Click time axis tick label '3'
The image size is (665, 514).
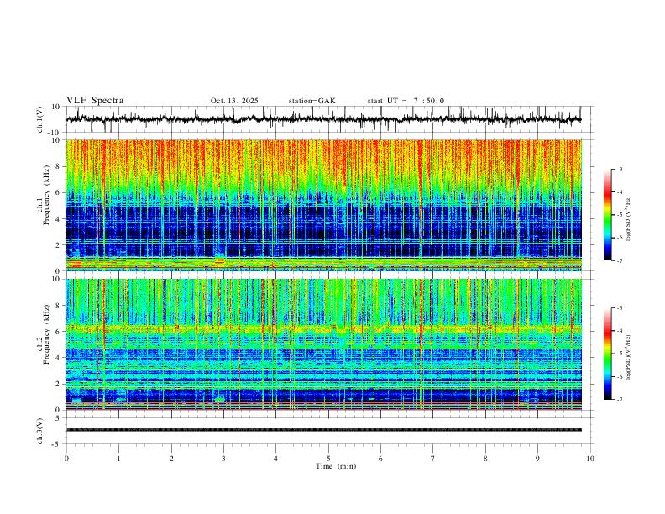tap(223, 459)
